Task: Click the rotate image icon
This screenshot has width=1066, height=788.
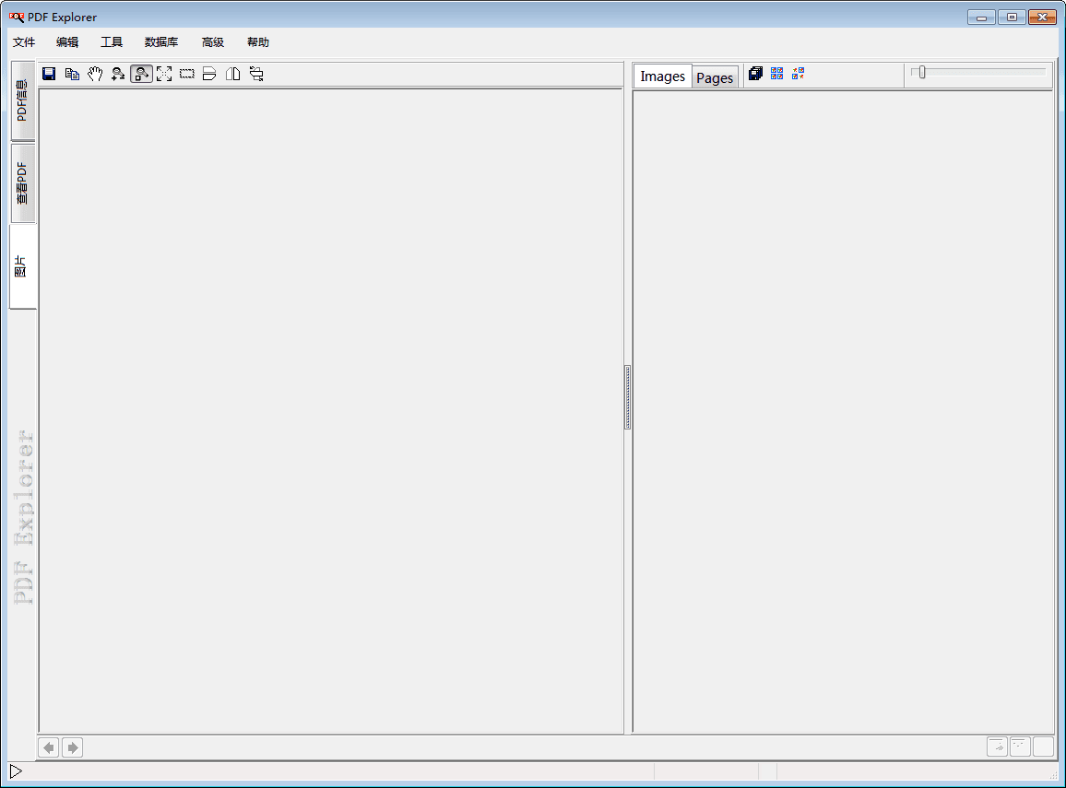Action: (x=256, y=74)
